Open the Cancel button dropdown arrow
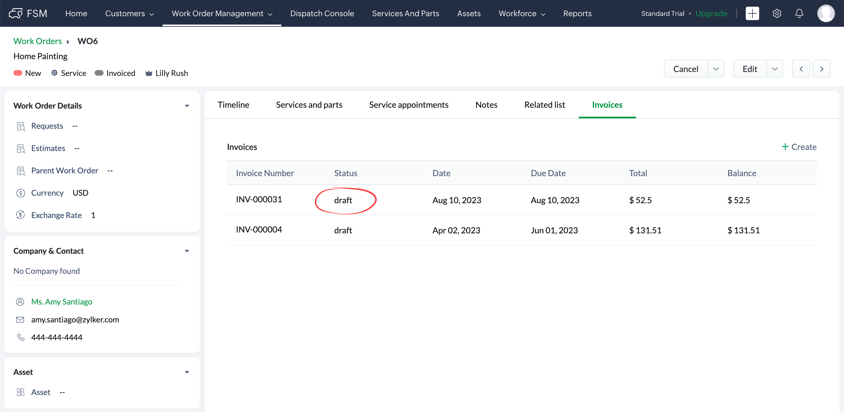This screenshot has height=412, width=844. coord(716,69)
